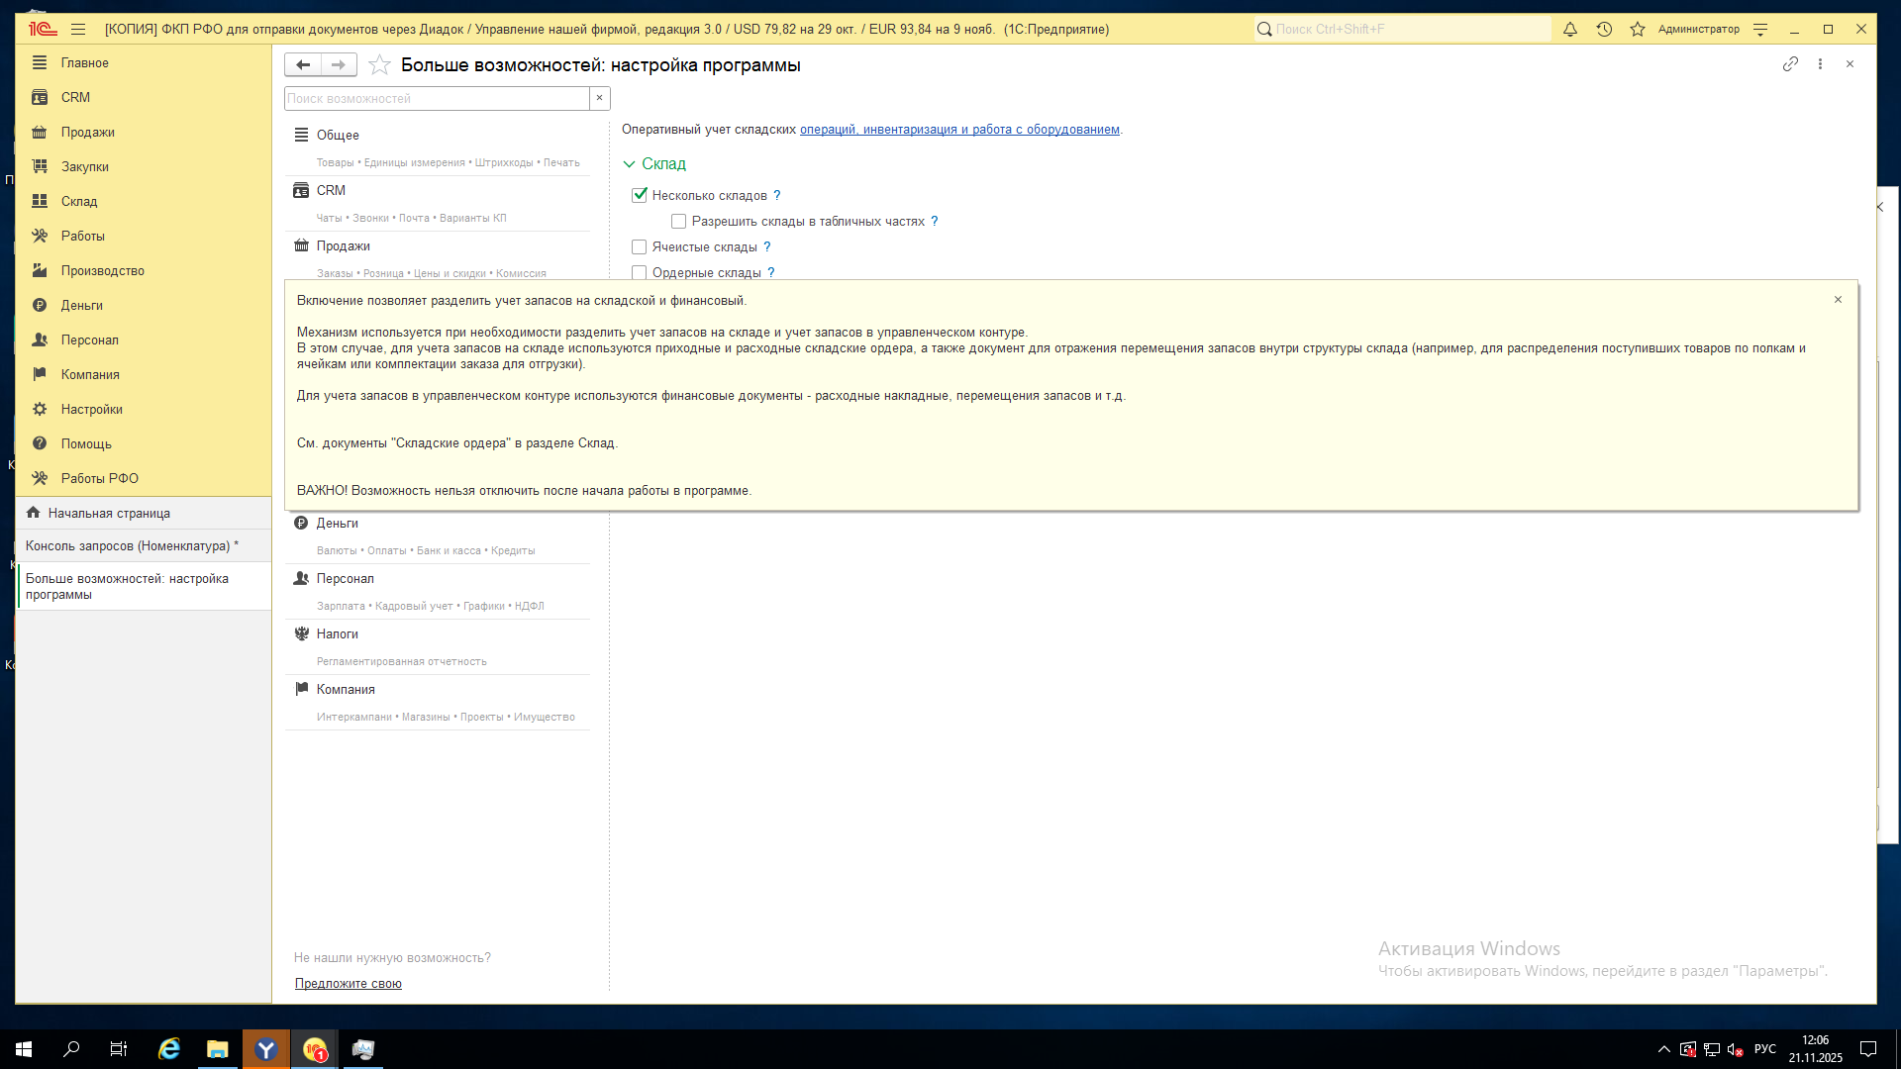Click the copy link chain icon
Screen dimensions: 1901x1069
coord(1790,64)
